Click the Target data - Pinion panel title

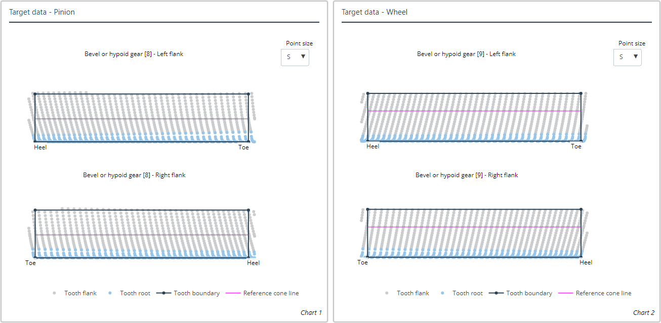42,12
